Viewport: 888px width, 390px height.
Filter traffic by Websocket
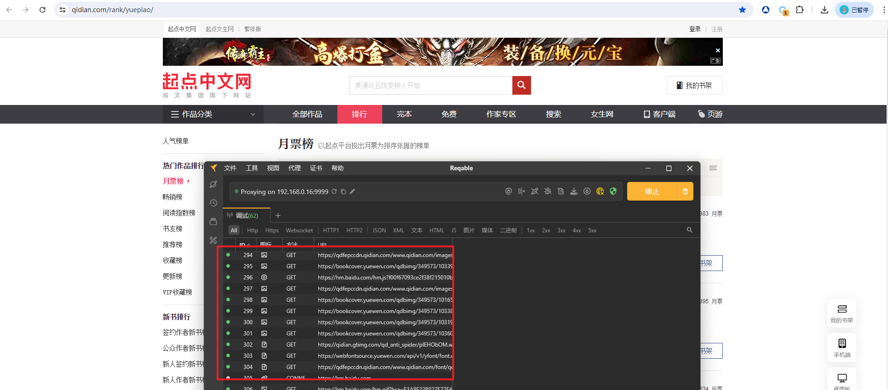tap(299, 230)
